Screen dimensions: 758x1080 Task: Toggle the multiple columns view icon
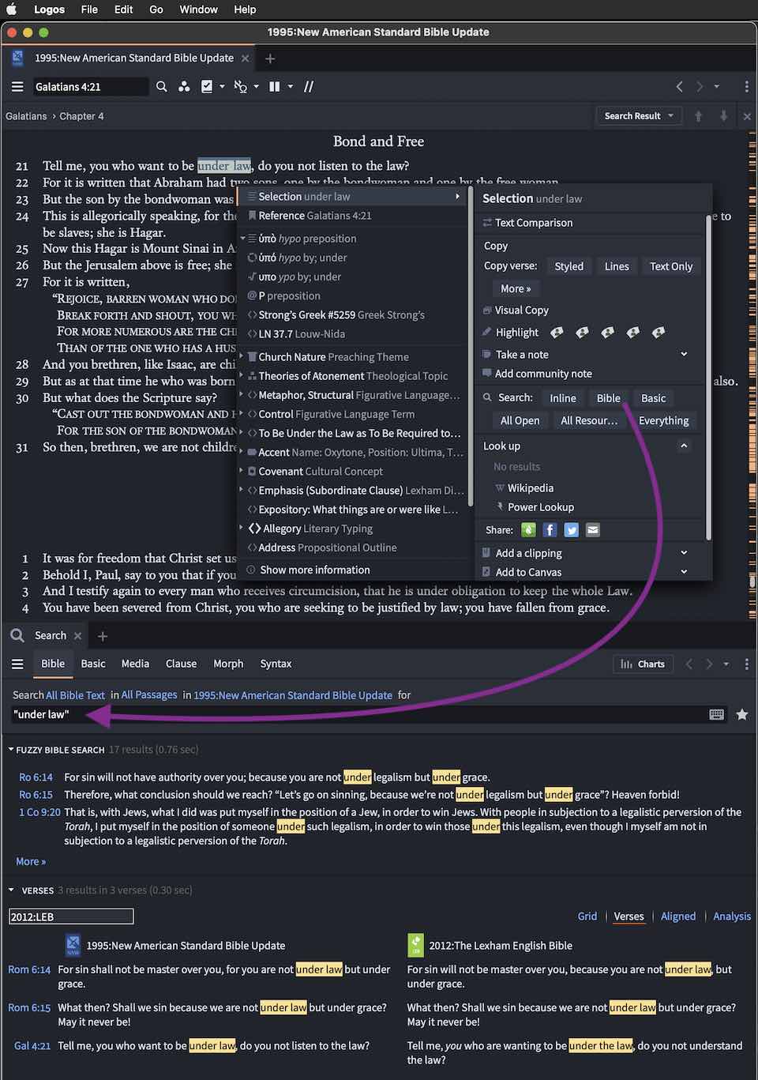click(x=275, y=87)
